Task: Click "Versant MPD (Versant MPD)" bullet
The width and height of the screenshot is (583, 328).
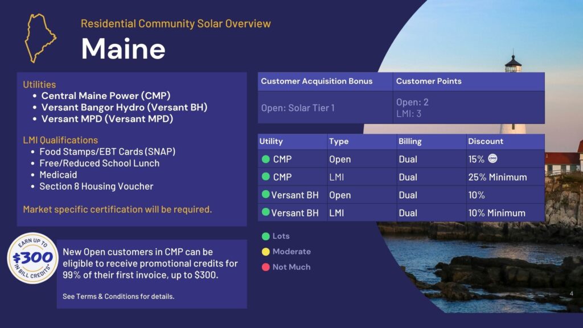Action: tap(107, 118)
